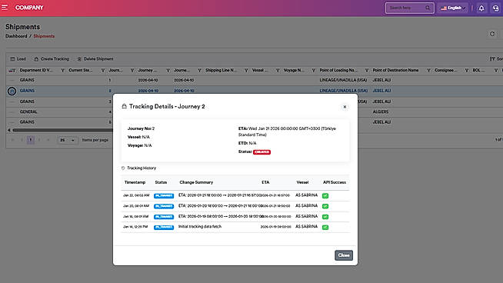
Task: Open filter for Vessel column in grid
Action: (x=278, y=70)
